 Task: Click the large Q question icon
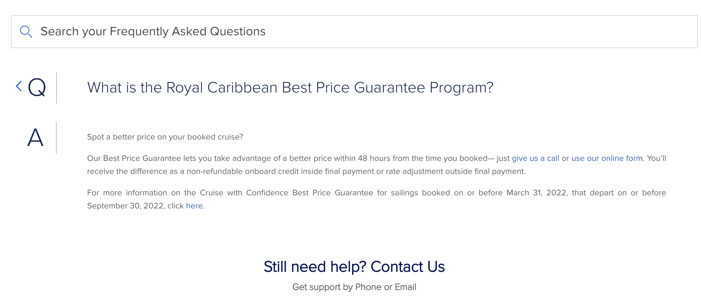point(37,87)
